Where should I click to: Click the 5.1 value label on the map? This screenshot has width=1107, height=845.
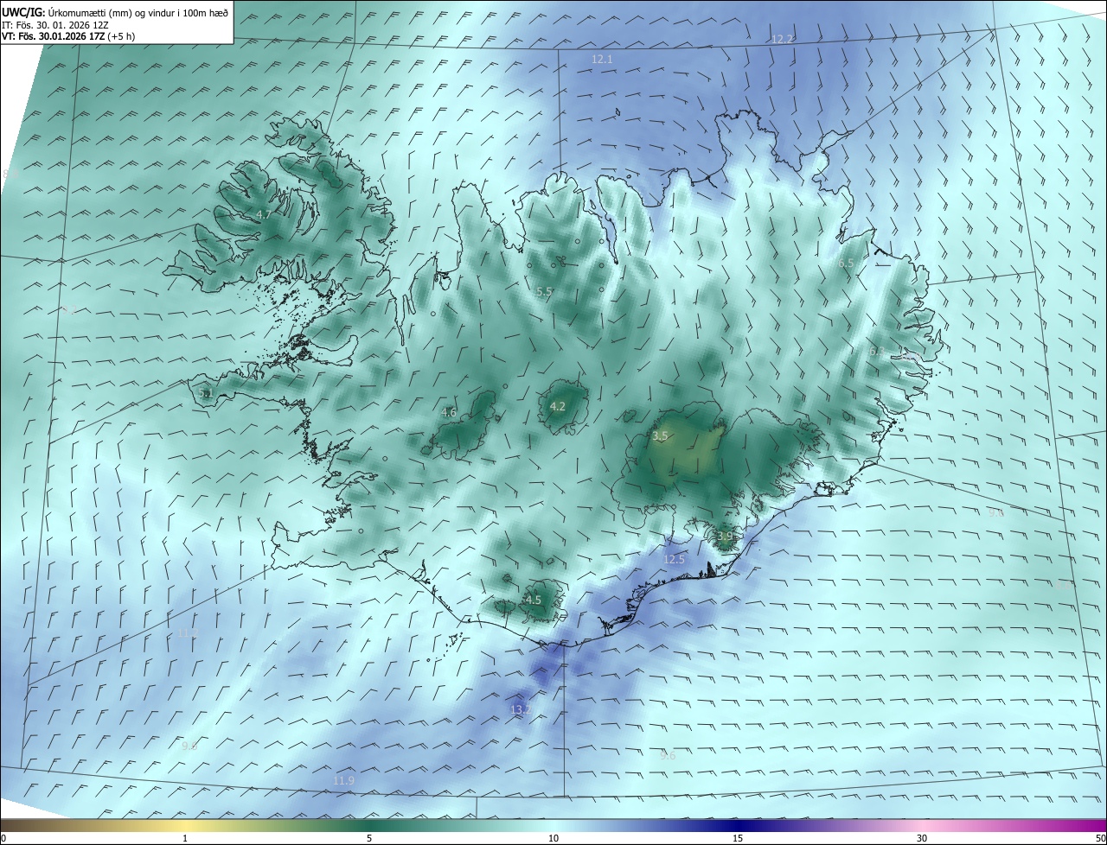tap(205, 393)
